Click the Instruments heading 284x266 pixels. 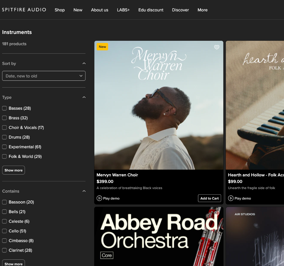[17, 32]
